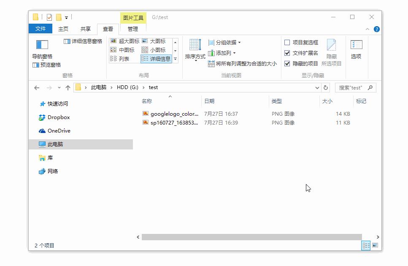Enable the 预览窗格 (preview pane)
Viewport: 408px width, 266px height.
click(x=48, y=65)
